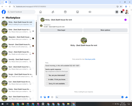Open the Marketplace storefront icon
Screen dimensions: 132x106
[x=78, y=12]
